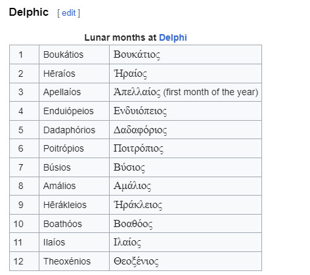Click the Hērákleios month name
The image size is (310, 275).
coord(65,205)
